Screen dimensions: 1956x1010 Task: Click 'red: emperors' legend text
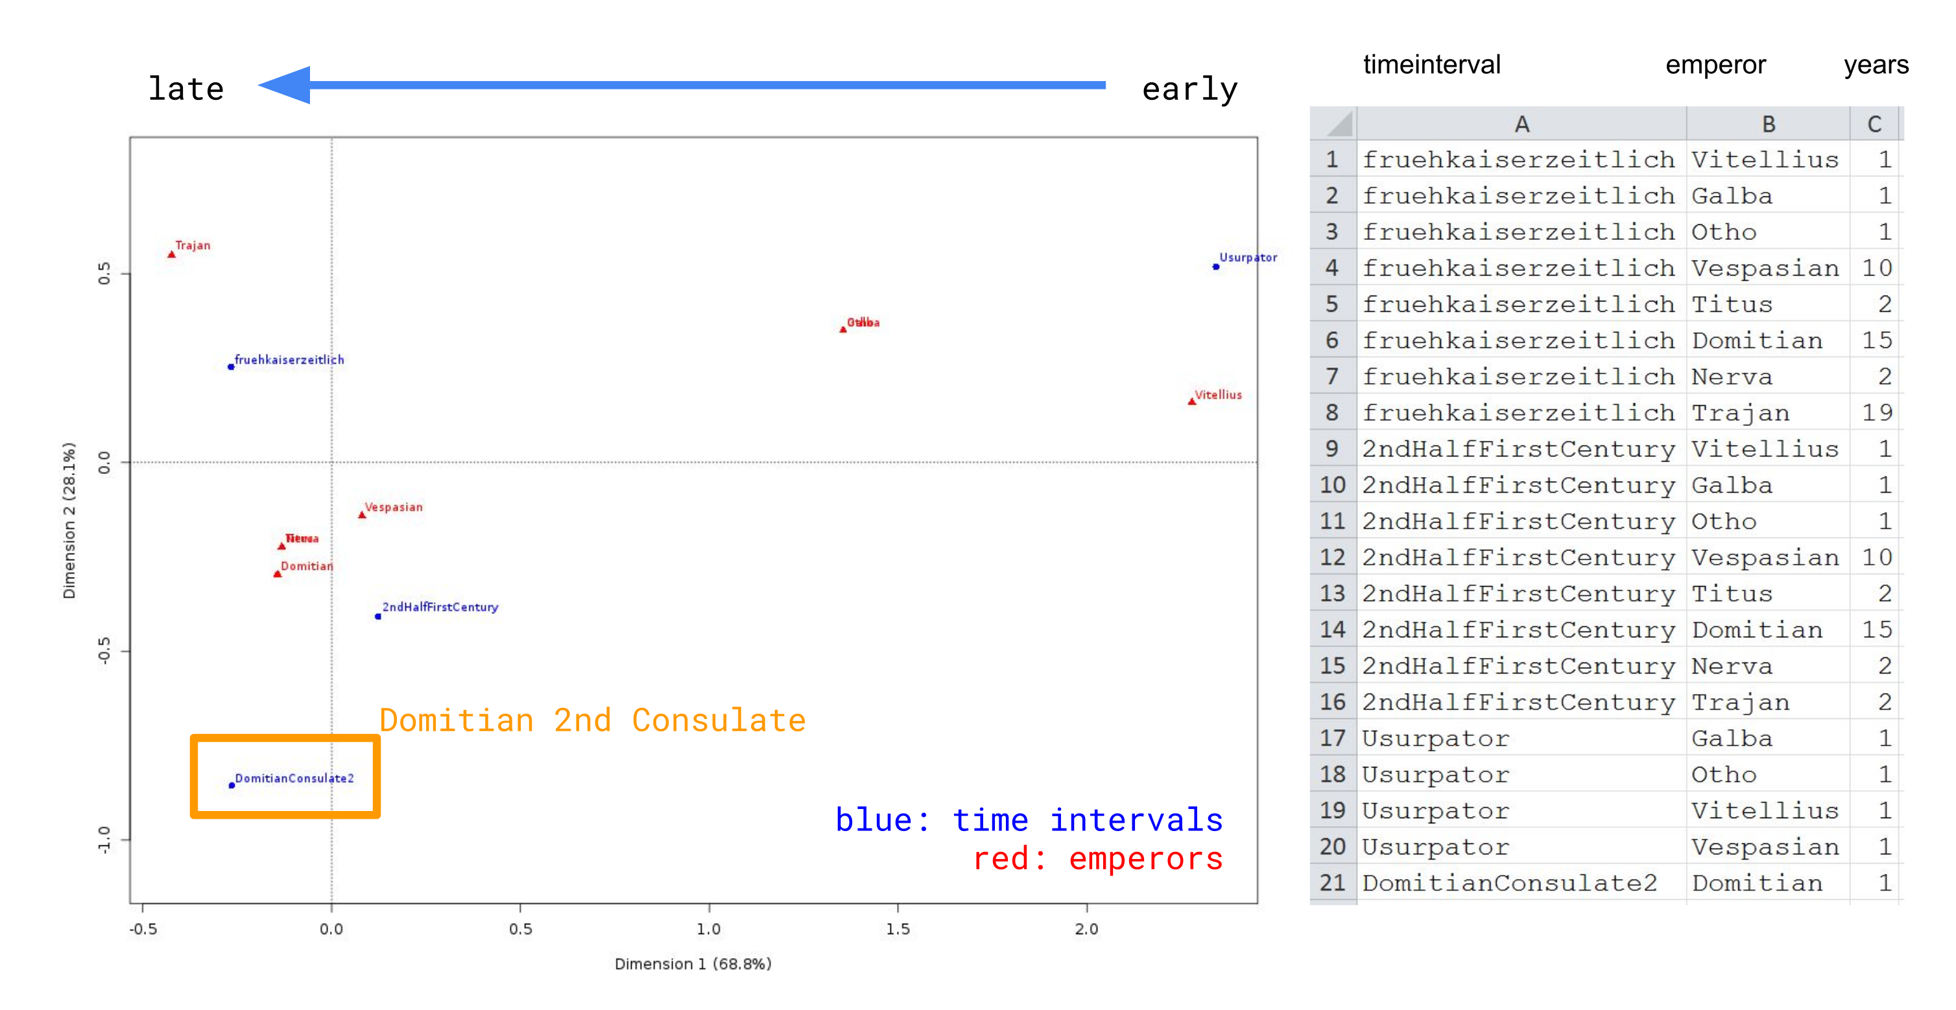pos(1098,859)
